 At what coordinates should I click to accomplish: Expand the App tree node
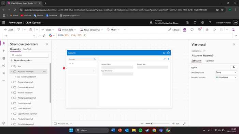tap(11, 66)
